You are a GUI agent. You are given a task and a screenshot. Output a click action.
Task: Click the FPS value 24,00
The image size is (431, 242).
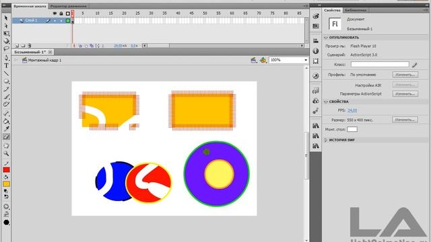click(x=352, y=110)
